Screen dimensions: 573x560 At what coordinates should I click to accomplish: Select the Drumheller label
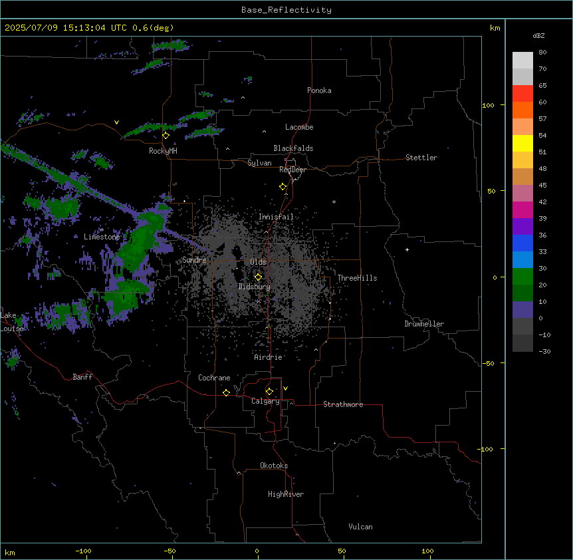point(424,324)
